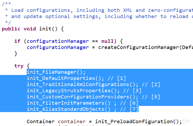
Task: Click the 'Load configurations' Javadoc comment line
Action: coord(98,10)
